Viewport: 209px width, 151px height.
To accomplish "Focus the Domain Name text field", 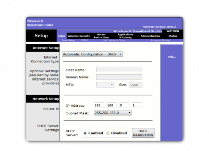I will pos(119,77).
